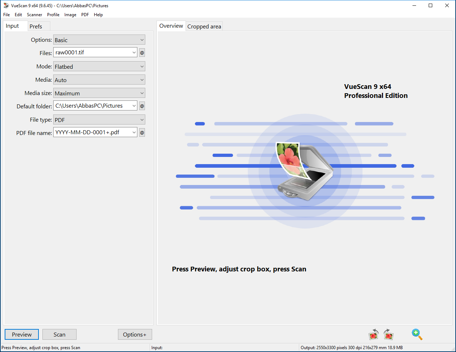Open the Image menu
The width and height of the screenshot is (456, 352).
tap(70, 15)
